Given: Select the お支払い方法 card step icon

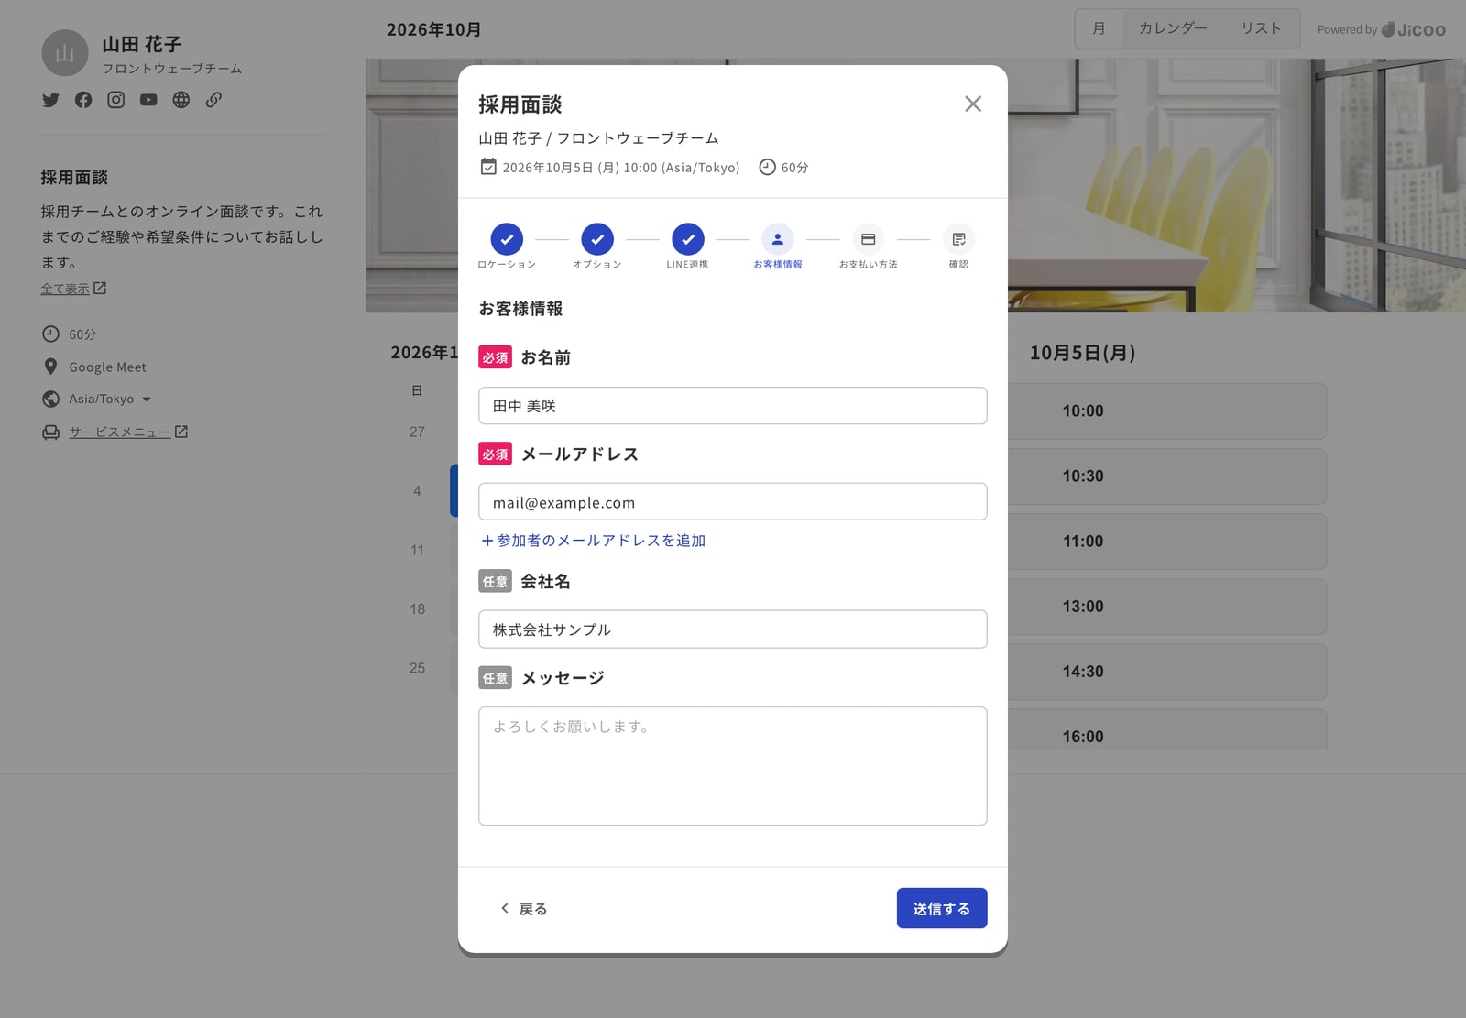Looking at the screenshot, I should (x=869, y=239).
